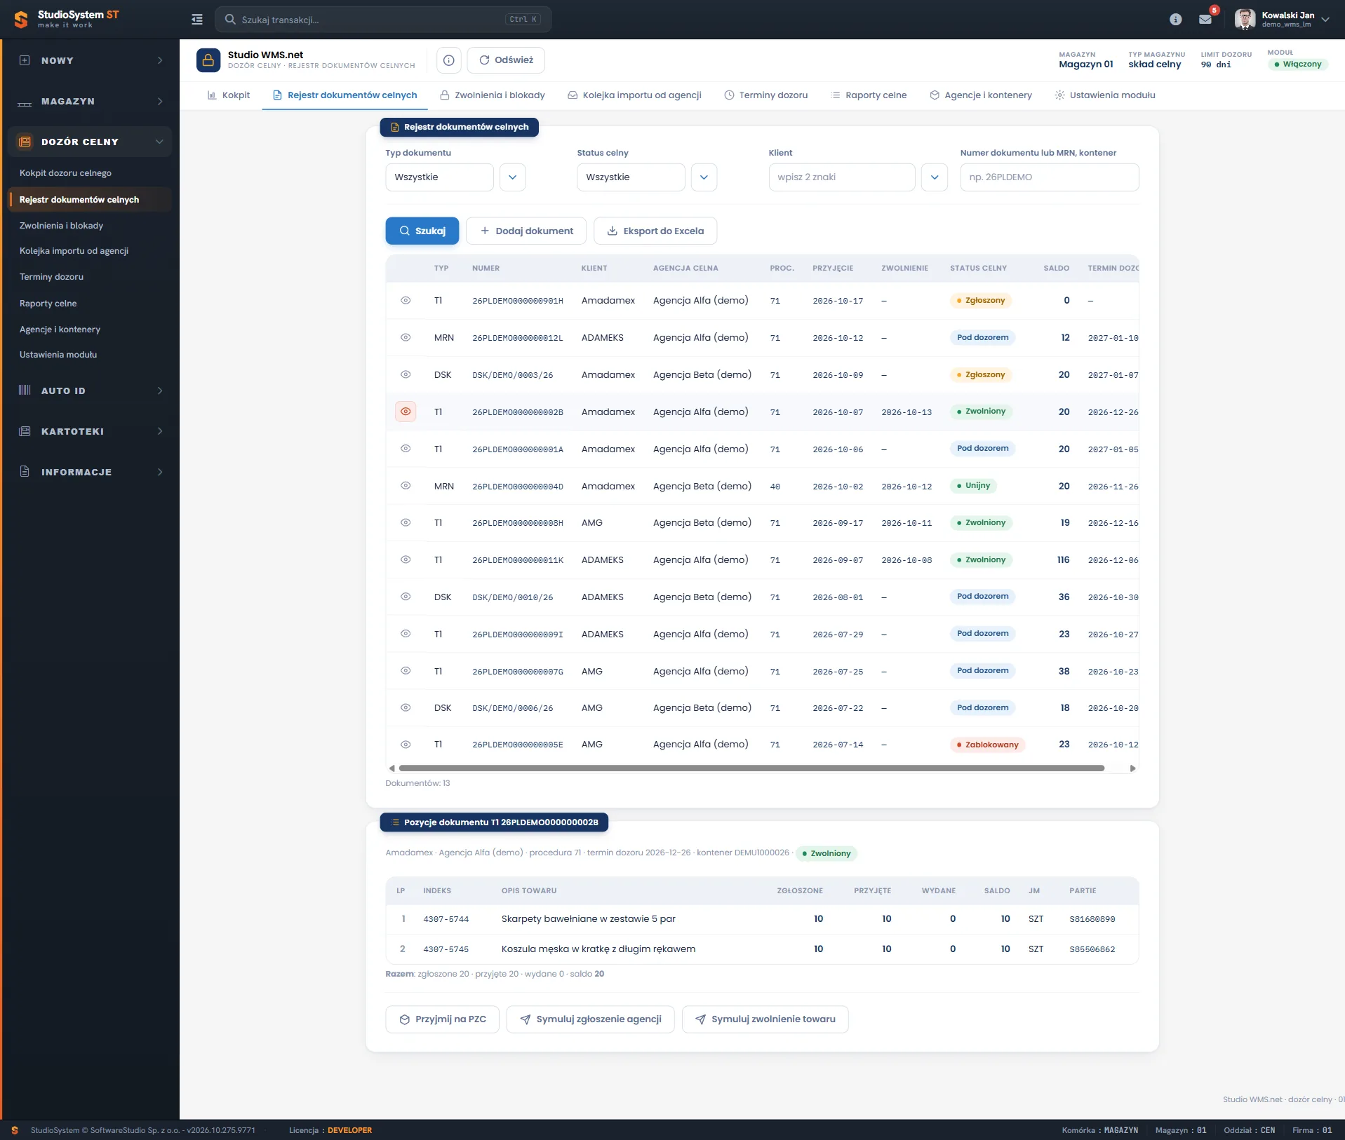1345x1140 pixels.
Task: Click the search magnifier icon in top bar
Action: 230,20
